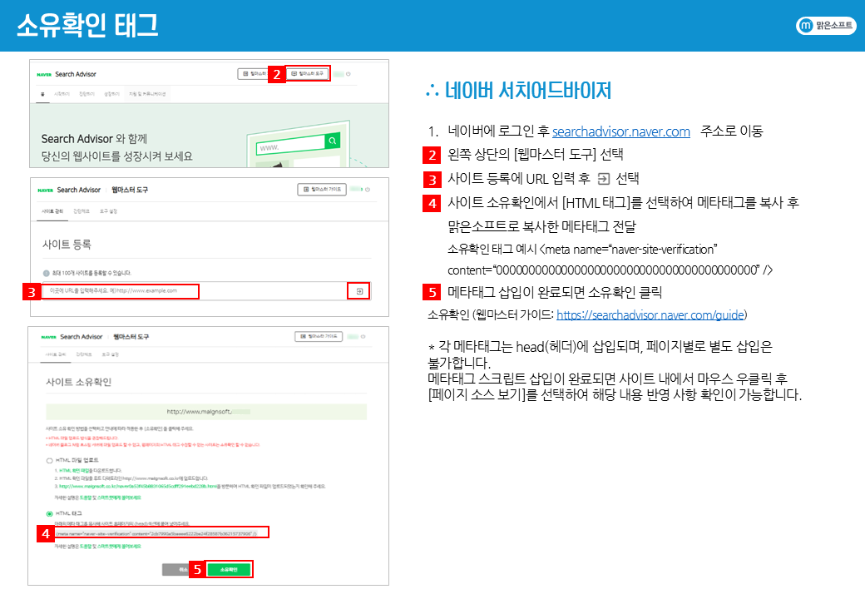Switch to the 지원 및 커뮤니케이션 tab
Screen dimensions: 865x599
[147, 94]
